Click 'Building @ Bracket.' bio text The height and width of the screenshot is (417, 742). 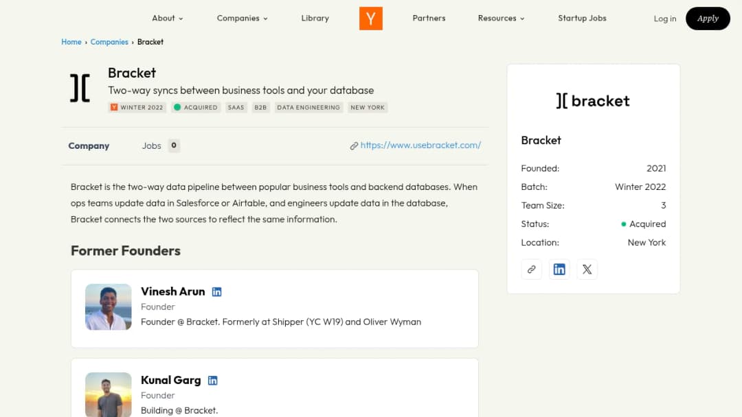pyautogui.click(x=179, y=410)
